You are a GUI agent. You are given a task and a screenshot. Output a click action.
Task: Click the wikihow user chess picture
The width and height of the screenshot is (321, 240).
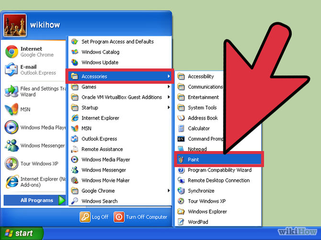coord(15,25)
